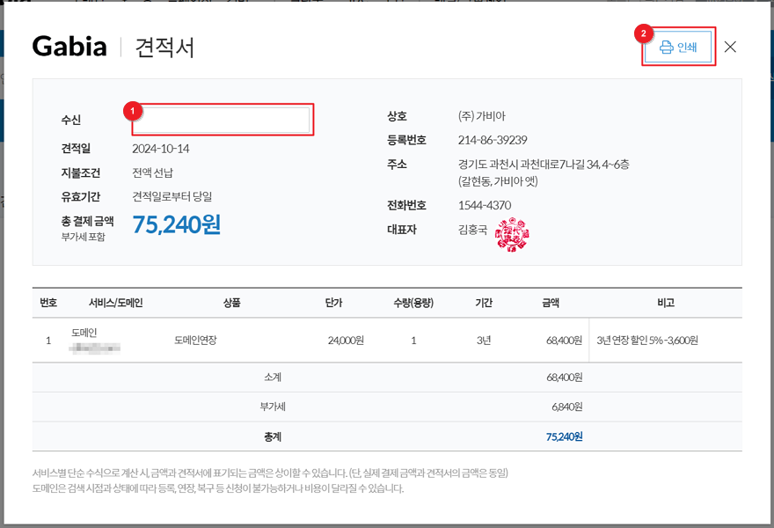Click the 수량(용량) column header
Image resolution: width=774 pixels, height=528 pixels.
tap(413, 303)
